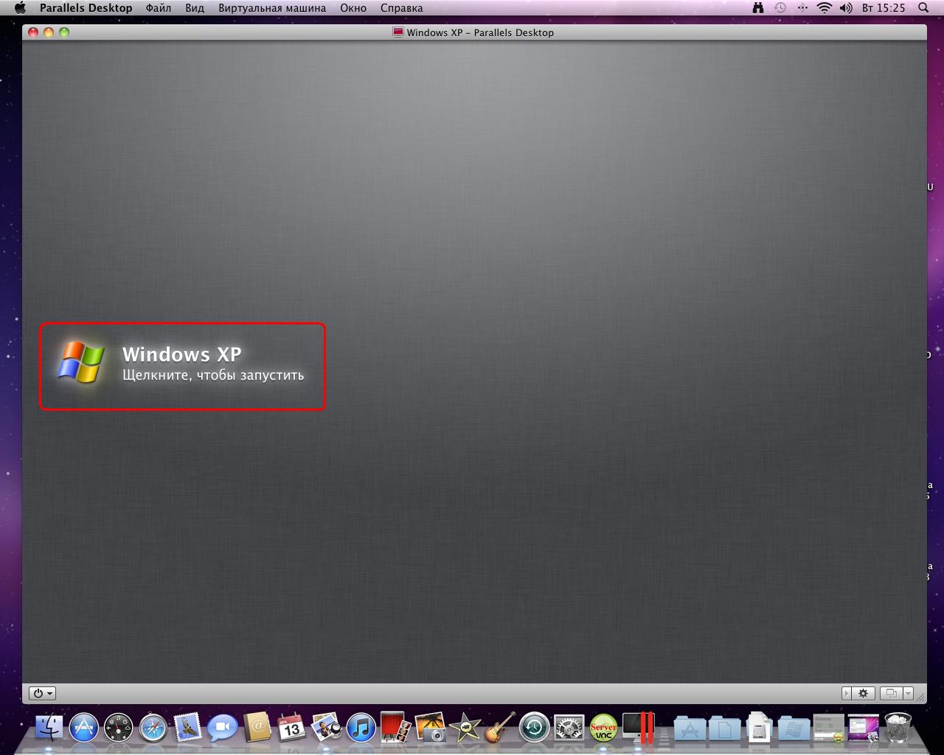944x755 pixels.
Task: Open Spotlight search magnifier
Action: pyautogui.click(x=923, y=8)
